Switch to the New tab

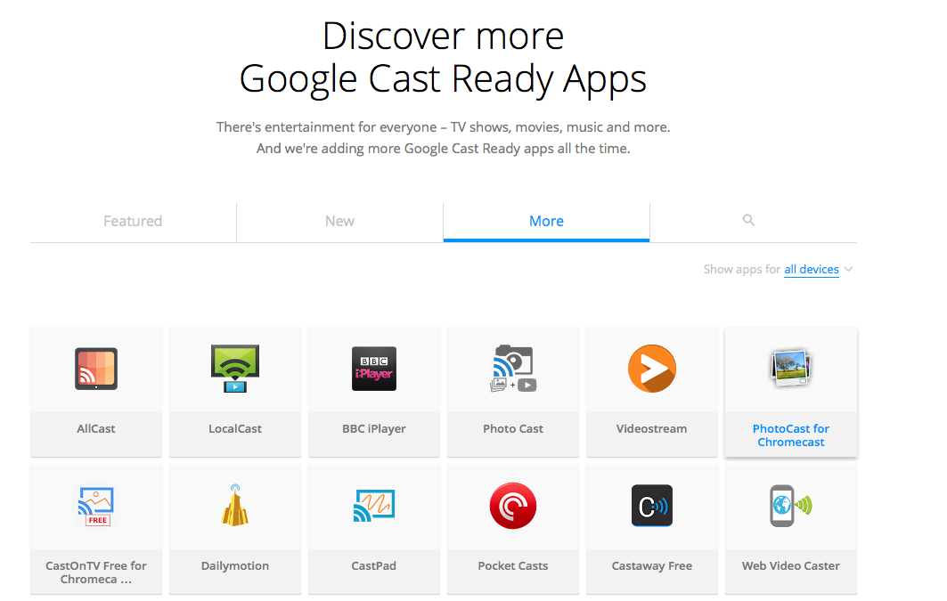click(x=339, y=220)
